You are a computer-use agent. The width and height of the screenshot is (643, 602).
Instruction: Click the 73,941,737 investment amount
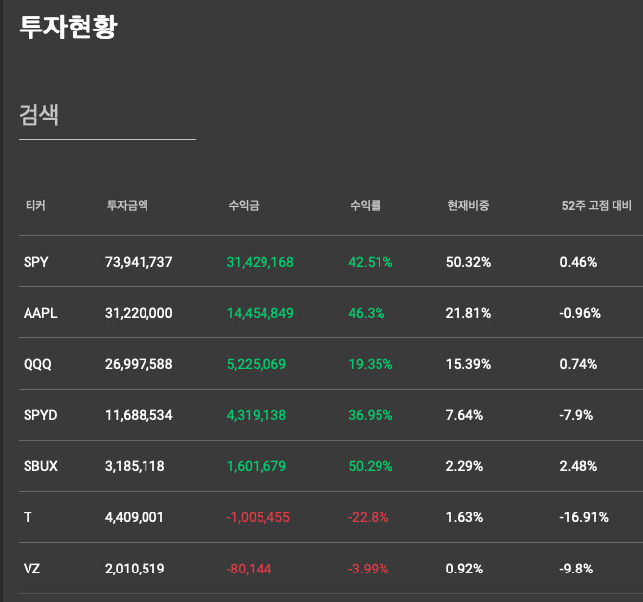(x=139, y=262)
